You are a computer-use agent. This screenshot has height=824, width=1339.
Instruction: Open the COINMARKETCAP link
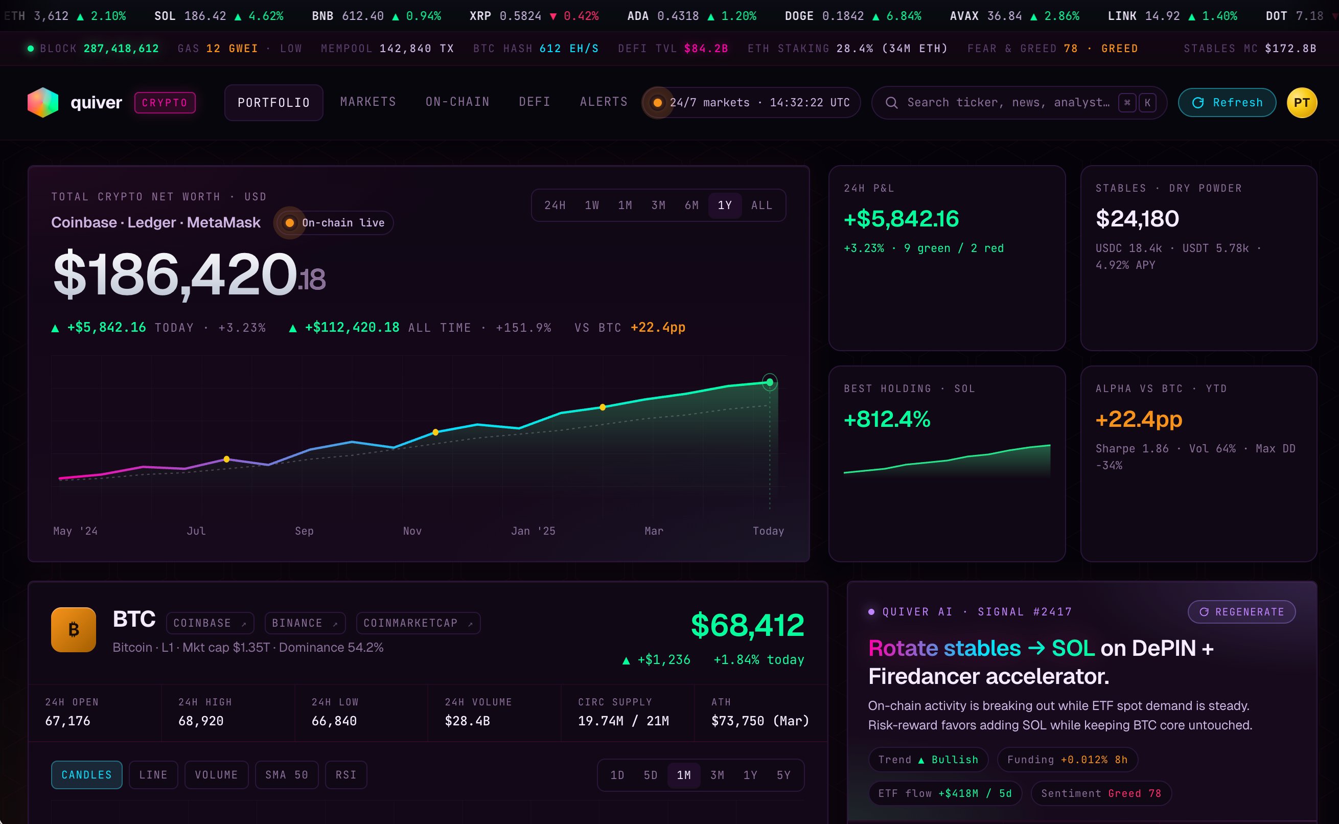[419, 623]
